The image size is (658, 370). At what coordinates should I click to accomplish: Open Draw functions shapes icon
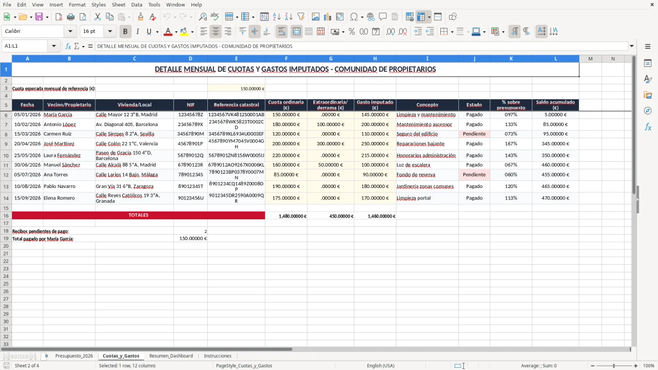click(x=453, y=17)
